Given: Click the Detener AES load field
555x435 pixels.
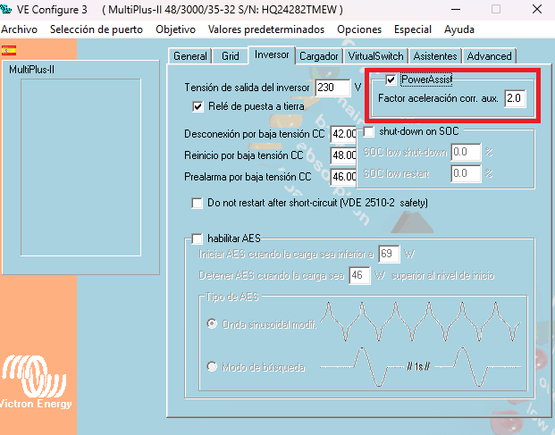Looking at the screenshot, I should point(359,275).
